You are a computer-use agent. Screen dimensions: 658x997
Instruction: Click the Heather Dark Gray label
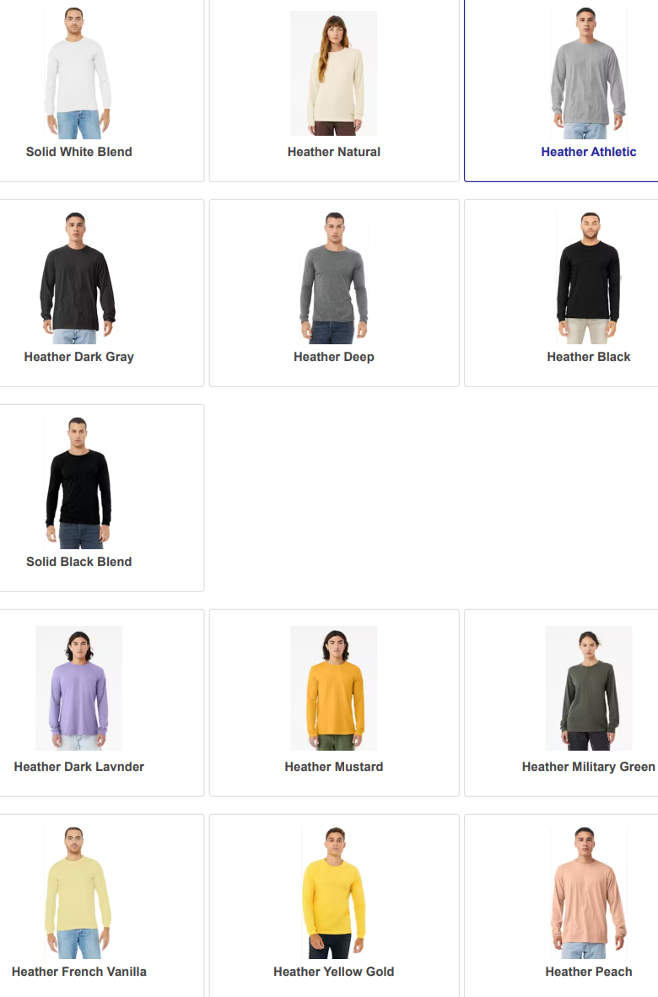(x=78, y=357)
